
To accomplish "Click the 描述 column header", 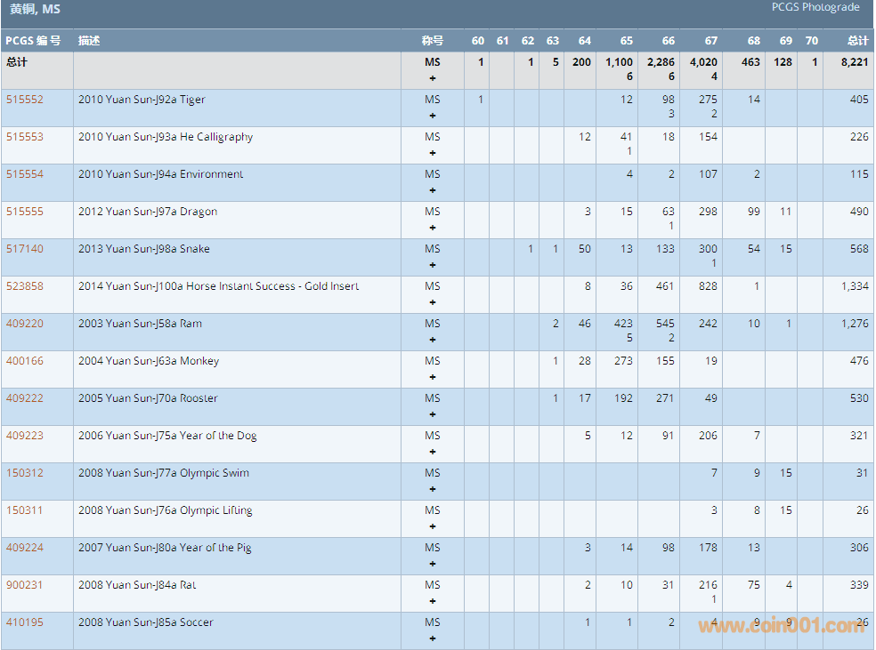I will [89, 41].
